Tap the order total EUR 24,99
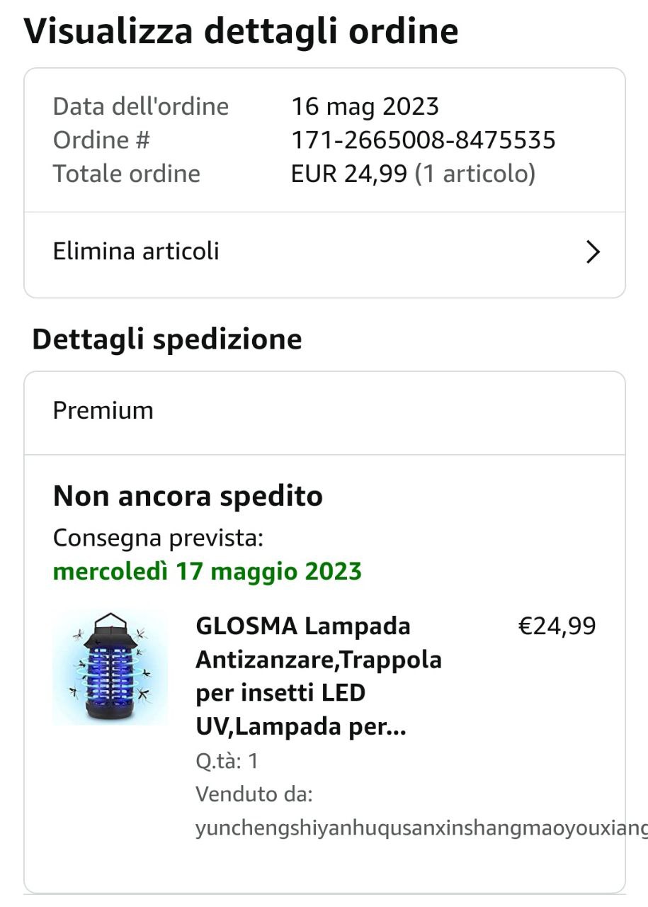Screen dimensions: 648x907 349,174
